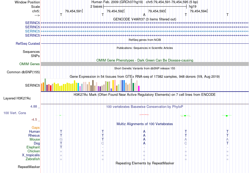249x173 pixels.
Task: Click the dark green bar in GTEx chart
Action: point(133,87)
